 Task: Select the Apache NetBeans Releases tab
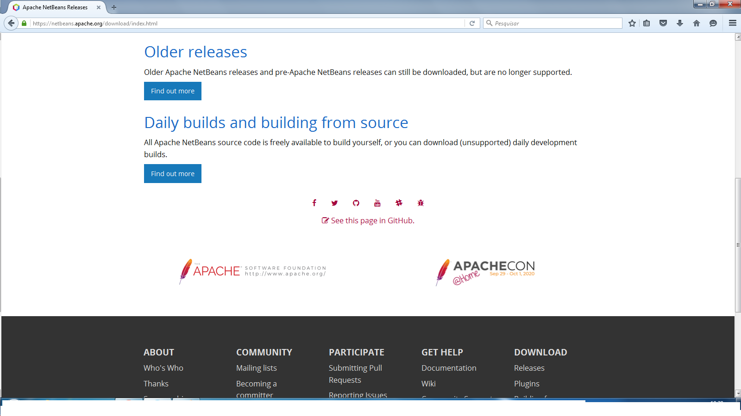pyautogui.click(x=55, y=7)
